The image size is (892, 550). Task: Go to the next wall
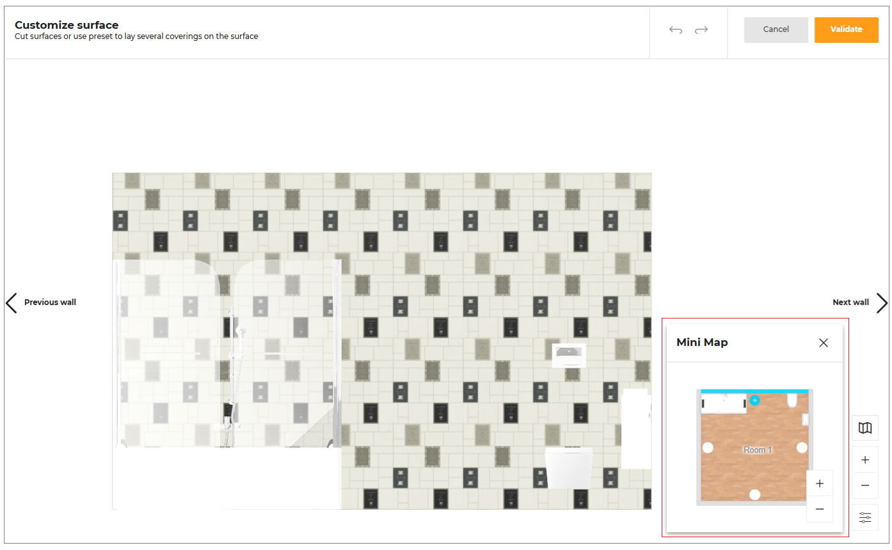(x=859, y=302)
